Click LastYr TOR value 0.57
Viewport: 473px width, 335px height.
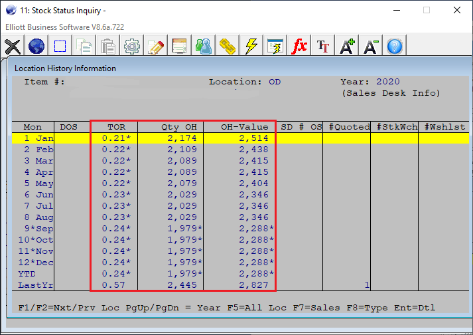(113, 285)
